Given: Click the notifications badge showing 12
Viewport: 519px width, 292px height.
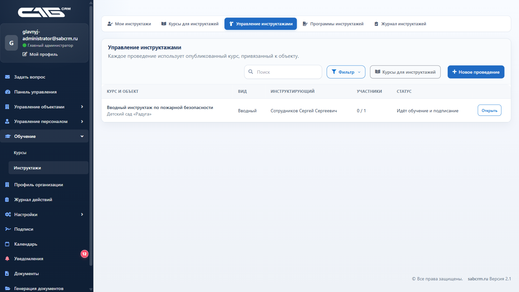Looking at the screenshot, I should [84, 254].
